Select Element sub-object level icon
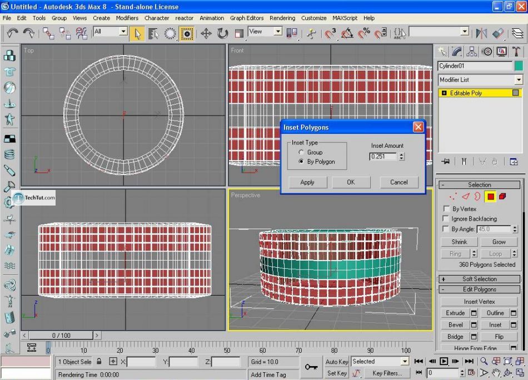528x380 pixels. [x=502, y=197]
